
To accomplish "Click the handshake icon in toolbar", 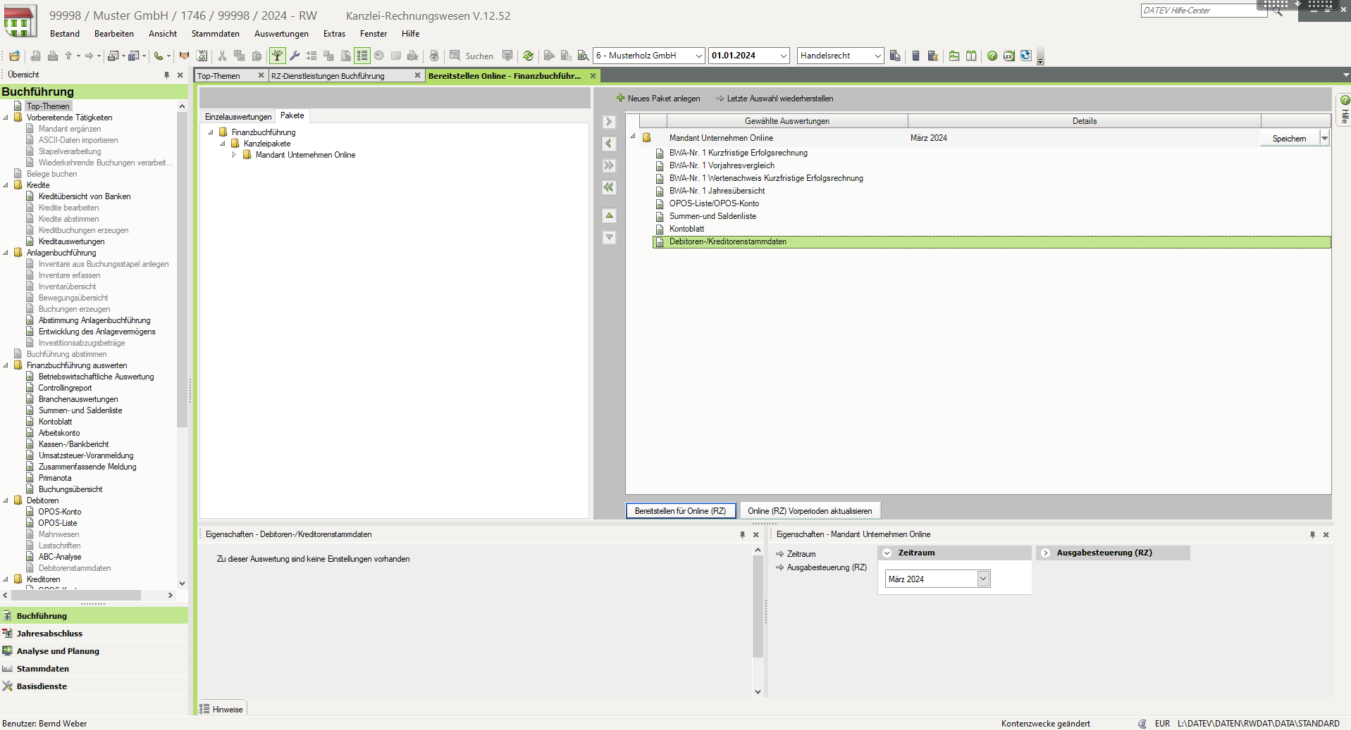I will point(184,56).
